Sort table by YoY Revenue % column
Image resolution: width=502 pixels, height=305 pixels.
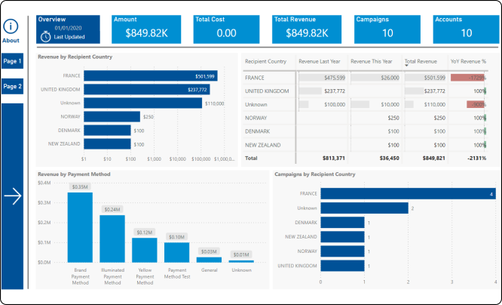467,61
